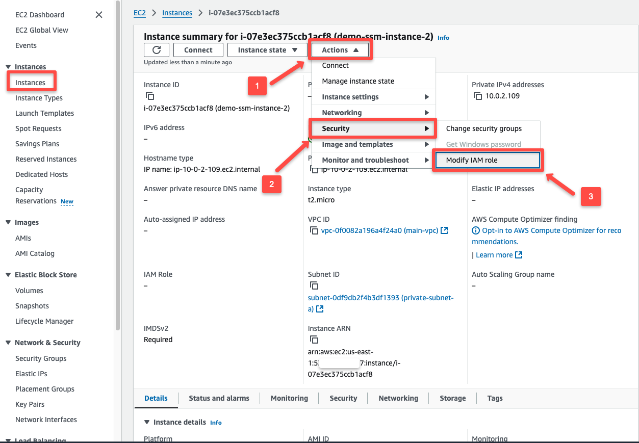The width and height of the screenshot is (639, 443).
Task: Refresh the instance summary
Action: [156, 49]
